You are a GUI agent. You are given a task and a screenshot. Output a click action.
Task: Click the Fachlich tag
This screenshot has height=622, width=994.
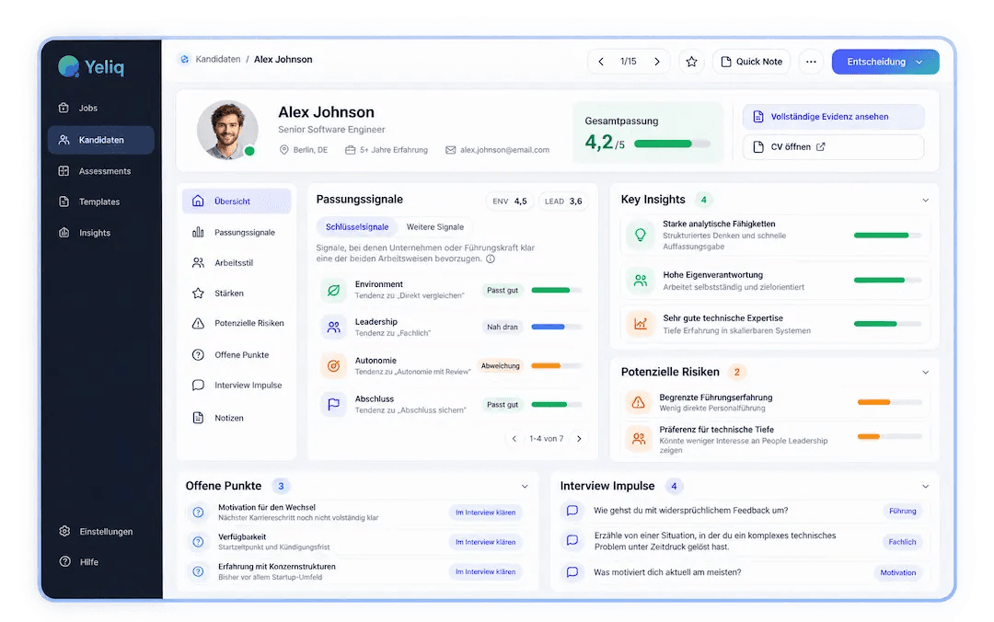pyautogui.click(x=902, y=542)
